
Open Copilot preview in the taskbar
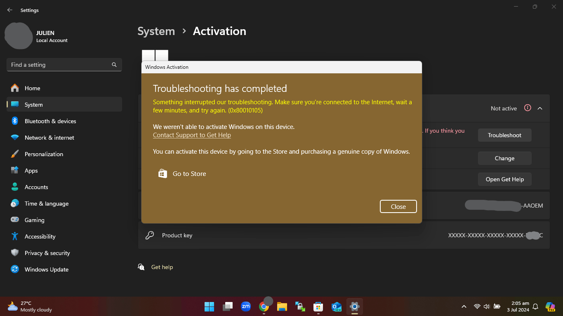(x=550, y=307)
